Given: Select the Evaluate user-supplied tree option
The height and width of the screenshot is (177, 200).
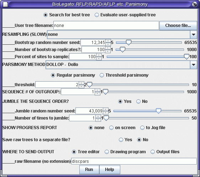Looking at the screenshot, I should point(125,15).
